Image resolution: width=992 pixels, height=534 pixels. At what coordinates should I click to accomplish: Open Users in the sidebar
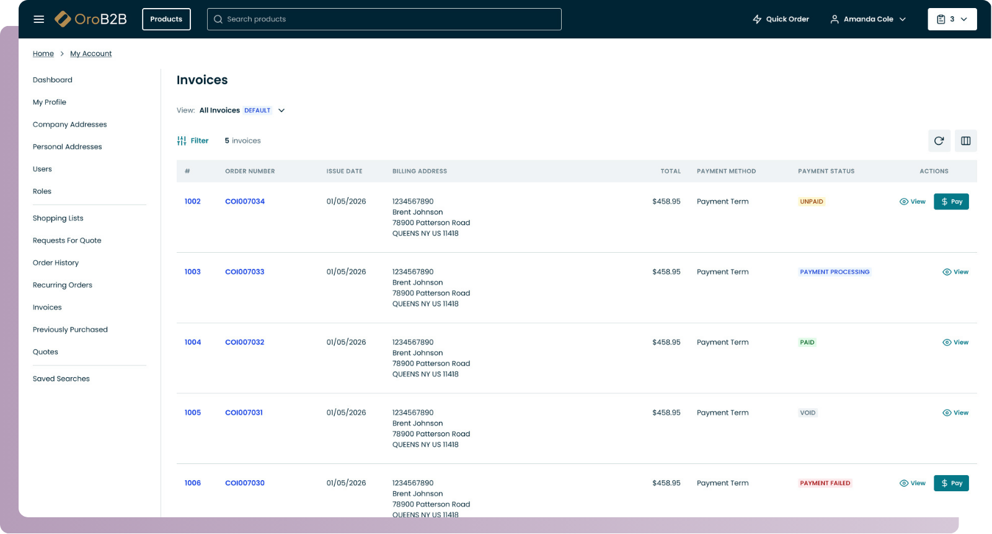coord(42,169)
